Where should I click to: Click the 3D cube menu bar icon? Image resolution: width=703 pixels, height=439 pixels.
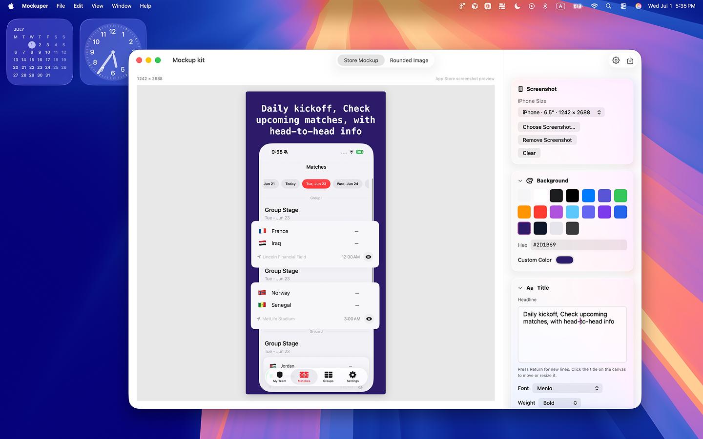[475, 6]
